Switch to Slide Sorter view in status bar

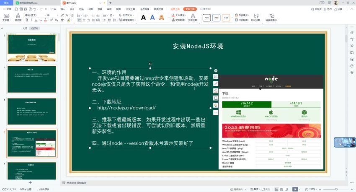tap(281, 189)
